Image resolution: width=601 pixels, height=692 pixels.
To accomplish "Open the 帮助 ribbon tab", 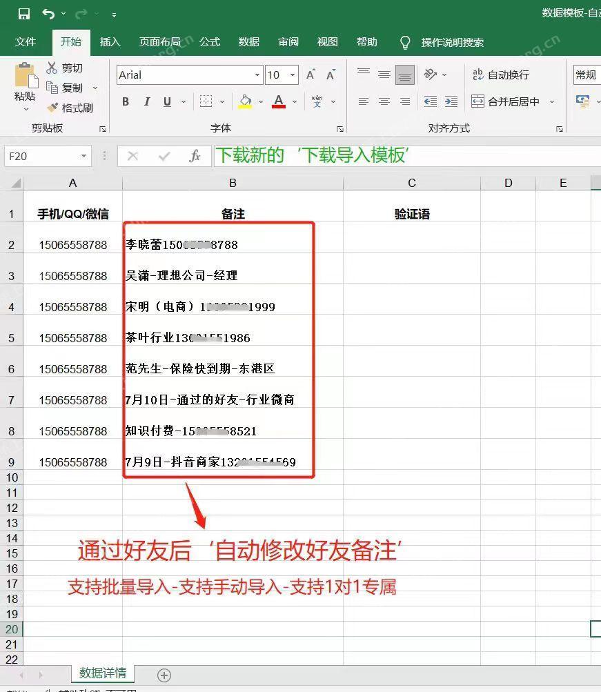I will (x=366, y=42).
